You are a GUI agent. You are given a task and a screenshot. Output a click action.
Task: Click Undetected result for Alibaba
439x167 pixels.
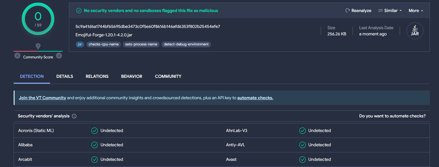coord(112,145)
